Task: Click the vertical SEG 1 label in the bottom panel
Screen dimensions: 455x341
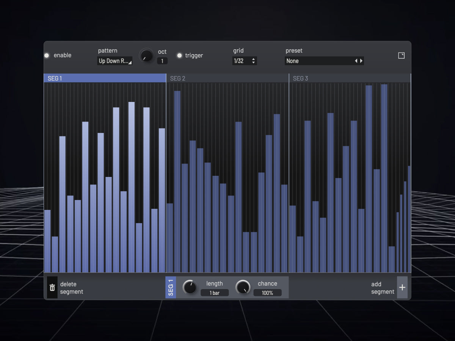Action: point(171,287)
